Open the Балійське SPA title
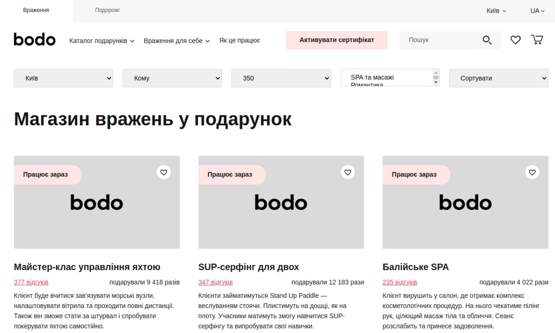555x333 pixels. (415, 267)
